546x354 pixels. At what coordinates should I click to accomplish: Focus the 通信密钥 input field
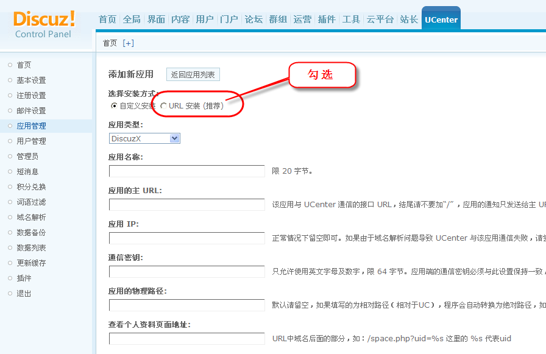pyautogui.click(x=187, y=272)
